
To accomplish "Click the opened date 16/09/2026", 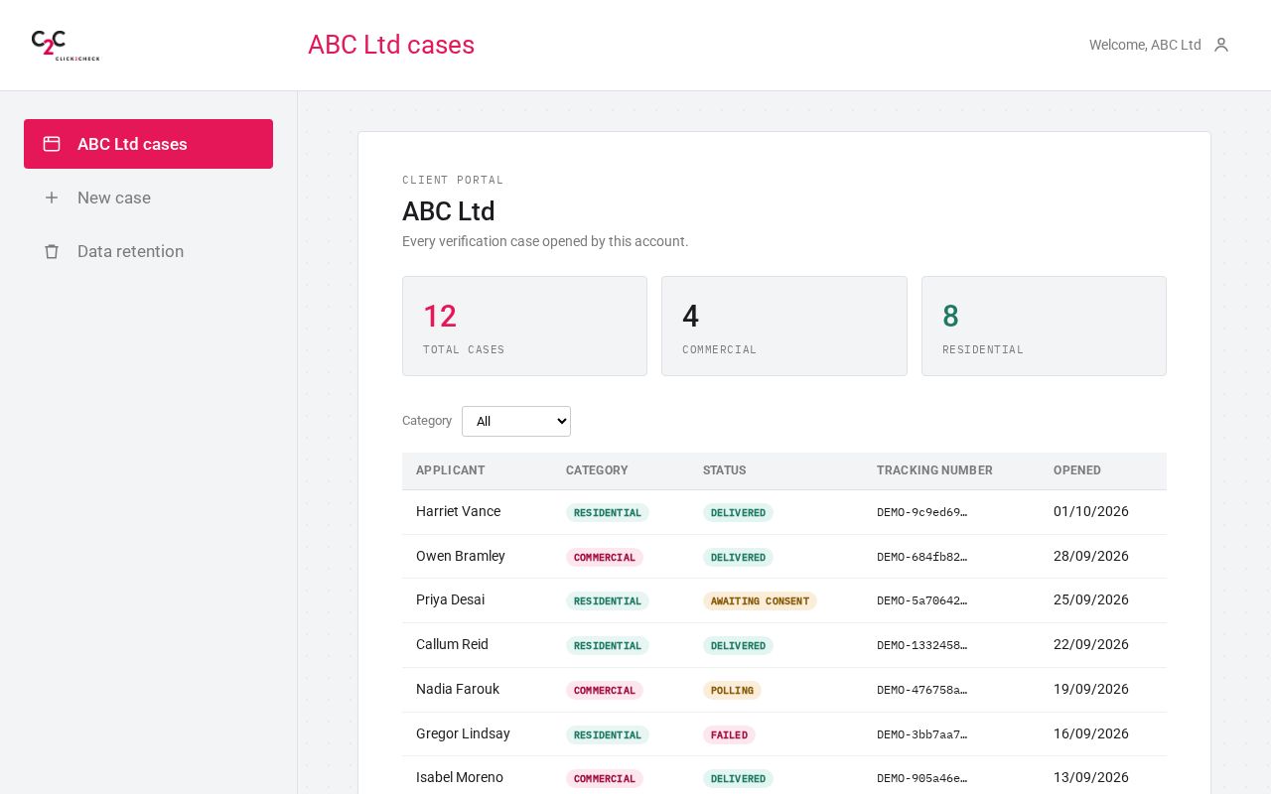I will [x=1091, y=733].
